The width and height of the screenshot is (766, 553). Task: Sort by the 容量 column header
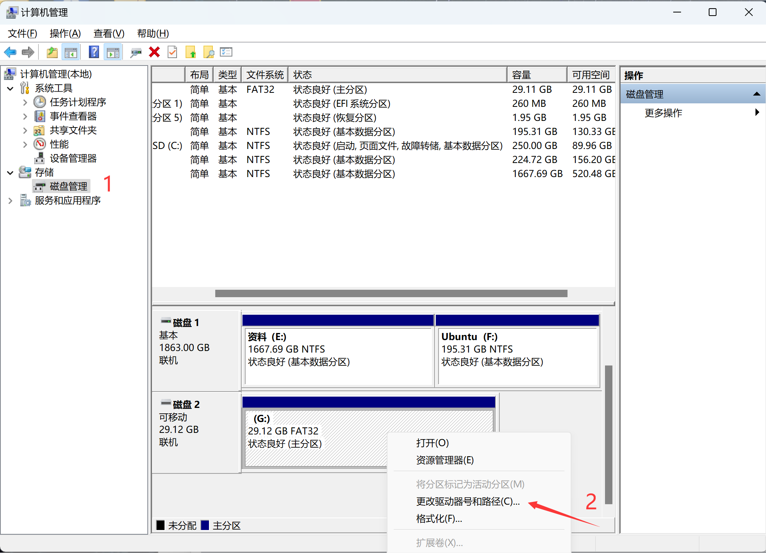pos(537,74)
